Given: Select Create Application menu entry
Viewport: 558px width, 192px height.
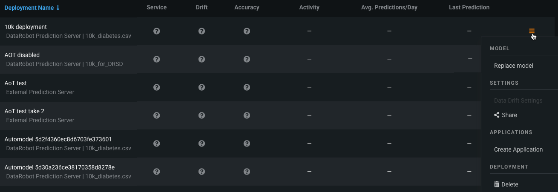Looking at the screenshot, I should tap(518, 149).
